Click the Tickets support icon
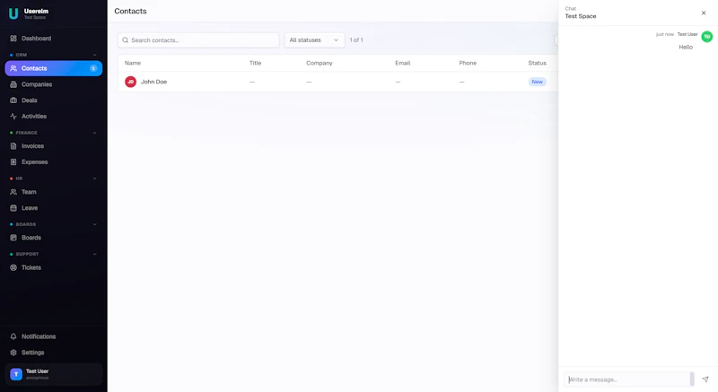This screenshot has width=718, height=392. tap(13, 267)
